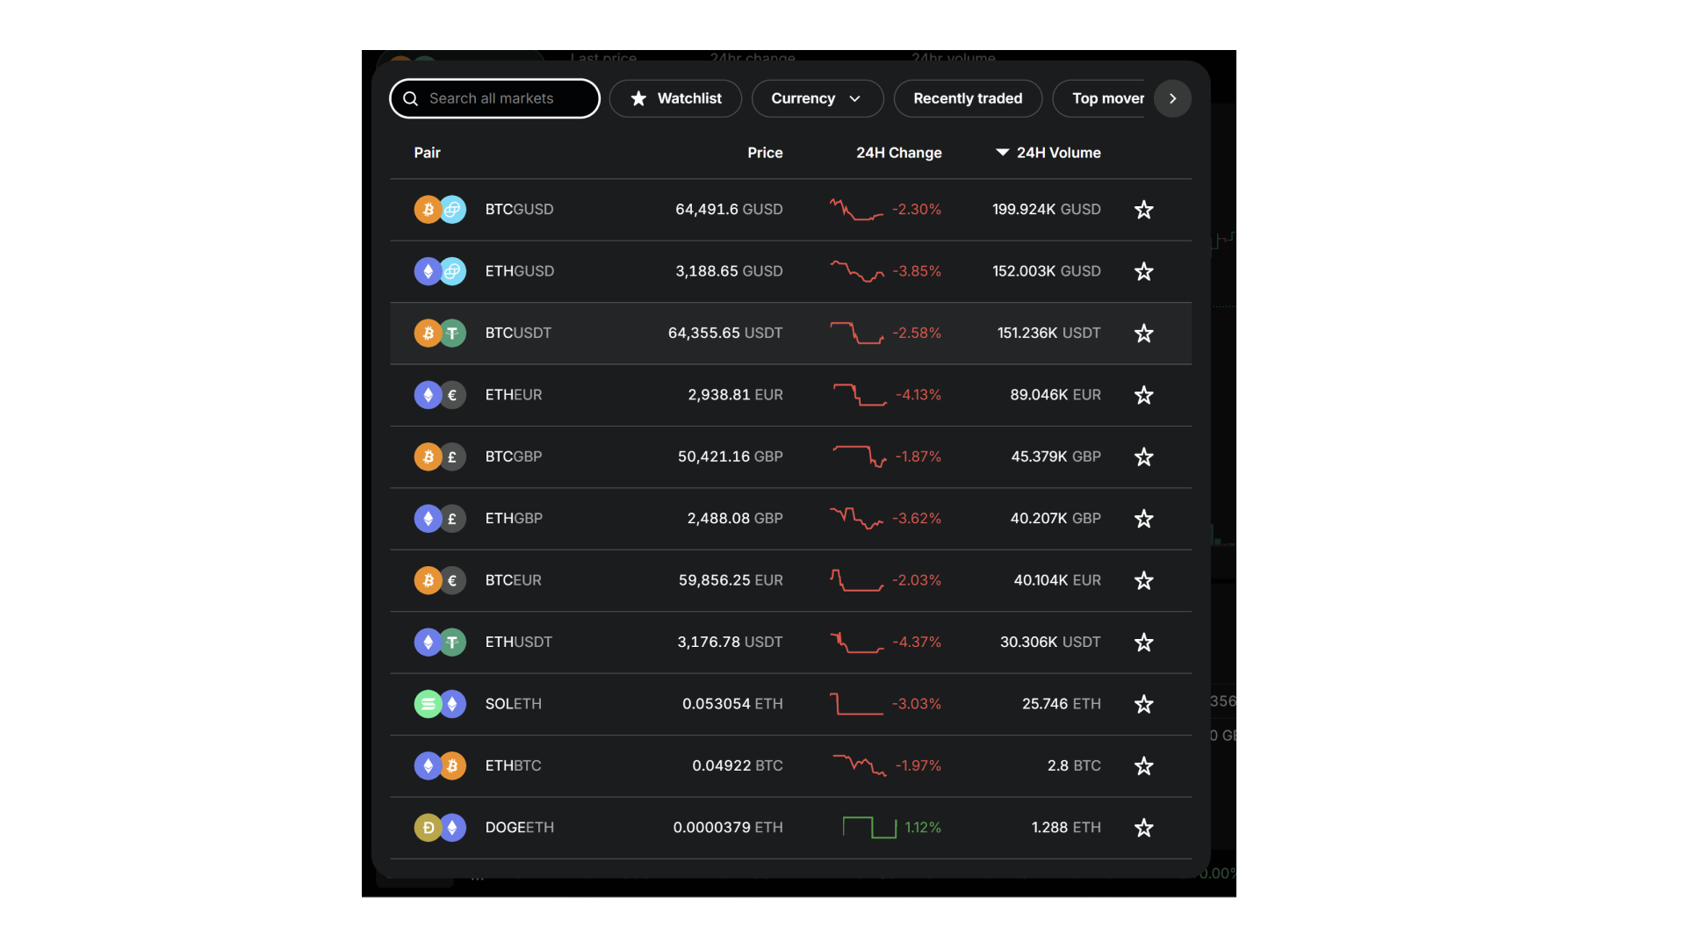Click the DOGEETH watchlist star icon
The height and width of the screenshot is (948, 1686).
tap(1143, 828)
